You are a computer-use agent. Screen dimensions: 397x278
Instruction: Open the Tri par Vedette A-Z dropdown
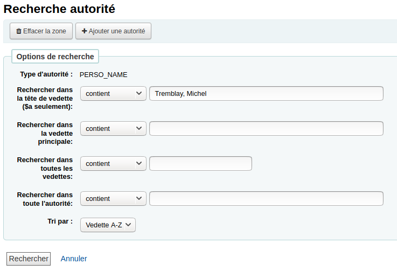(108, 225)
